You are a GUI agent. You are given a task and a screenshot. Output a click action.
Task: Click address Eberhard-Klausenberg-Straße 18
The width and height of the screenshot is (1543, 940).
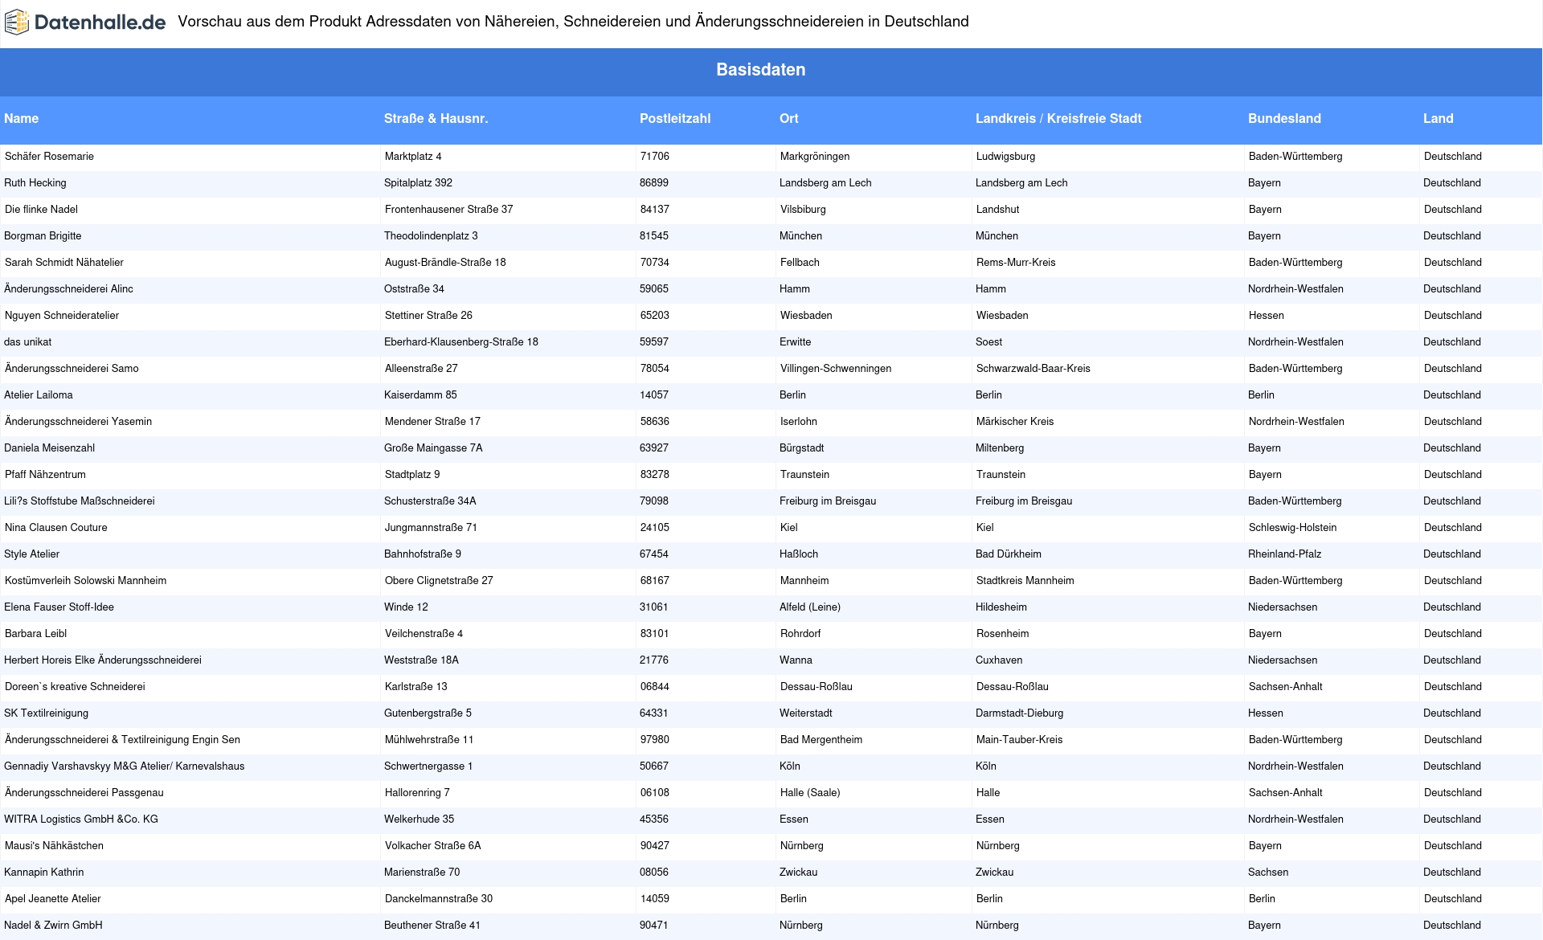click(x=461, y=342)
